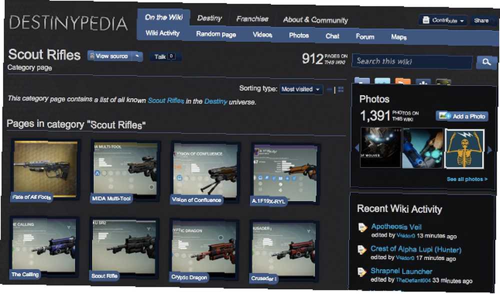Open the blue armor photo thumbnail

coord(422,148)
